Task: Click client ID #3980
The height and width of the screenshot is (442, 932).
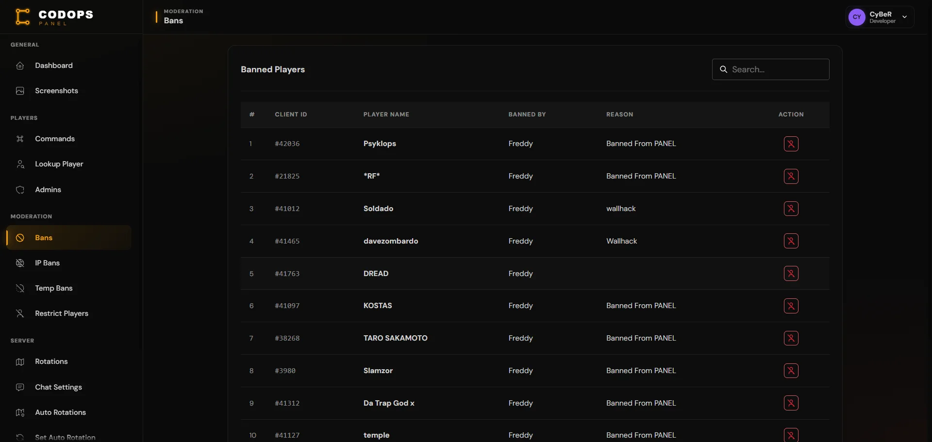Action: click(285, 371)
